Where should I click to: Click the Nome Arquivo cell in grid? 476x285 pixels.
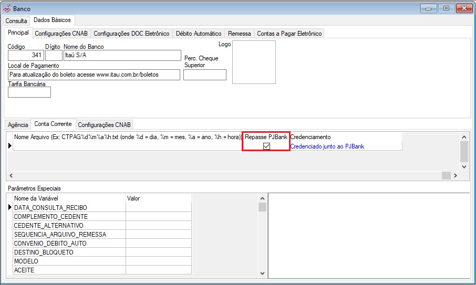tap(128, 146)
